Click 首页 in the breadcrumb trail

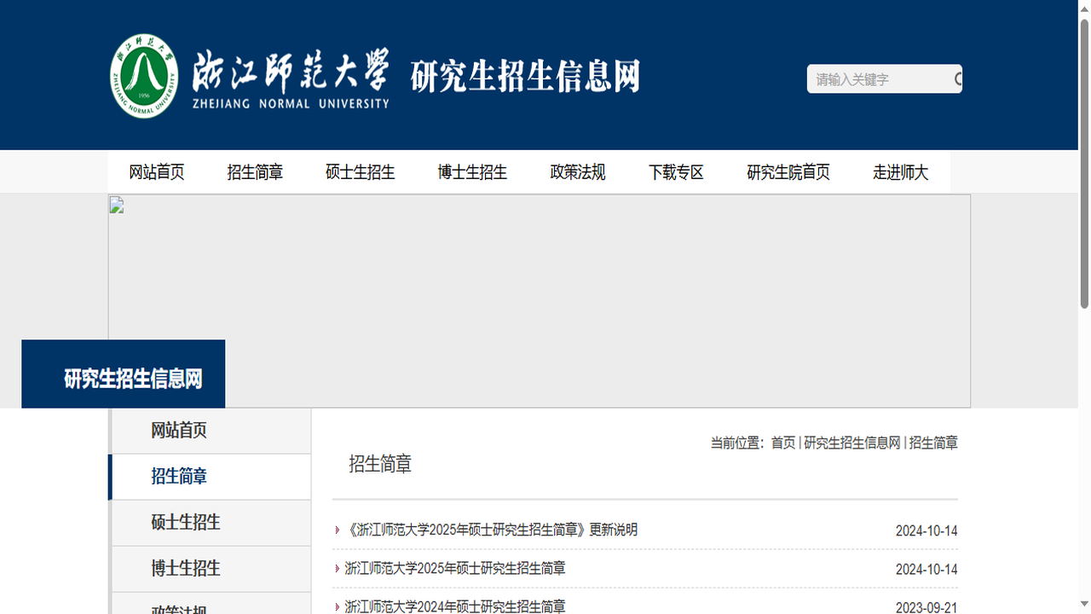(782, 443)
